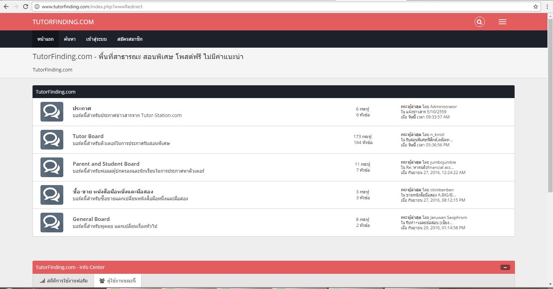
Task: Bookmark page with star icon
Action: point(536,7)
